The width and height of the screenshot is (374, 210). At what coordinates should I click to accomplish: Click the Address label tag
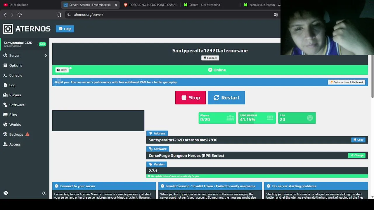[157, 133]
